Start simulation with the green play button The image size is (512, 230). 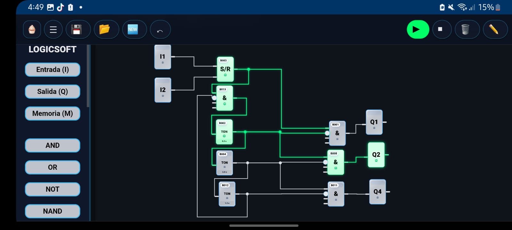pyautogui.click(x=418, y=30)
